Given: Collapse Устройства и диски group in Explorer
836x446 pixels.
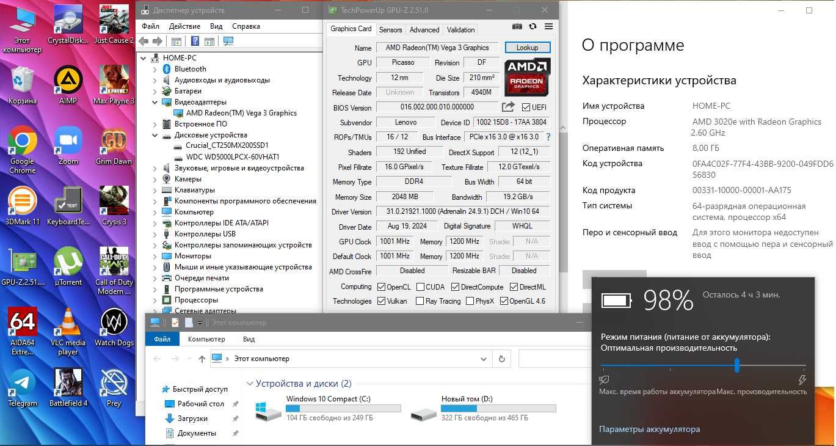Looking at the screenshot, I should pyautogui.click(x=250, y=384).
